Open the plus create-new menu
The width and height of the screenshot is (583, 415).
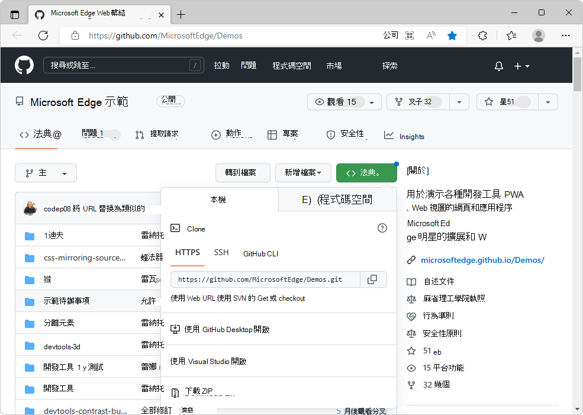pos(521,66)
